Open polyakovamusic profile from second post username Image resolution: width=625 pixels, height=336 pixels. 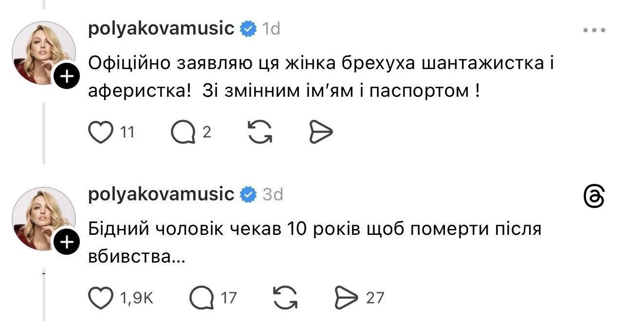[162, 195]
